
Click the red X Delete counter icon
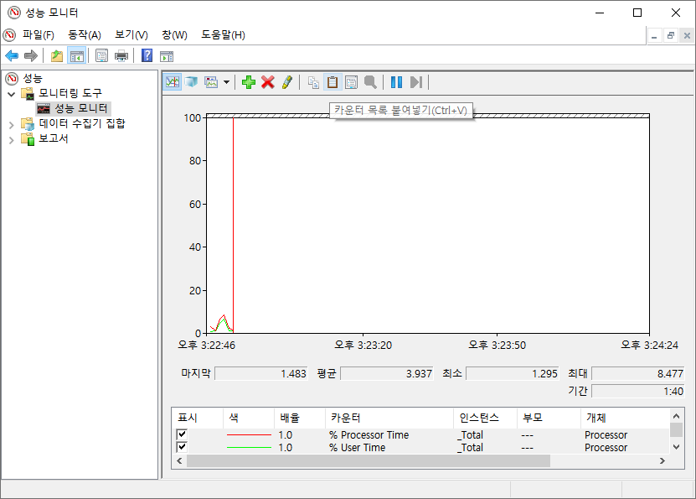coord(268,82)
